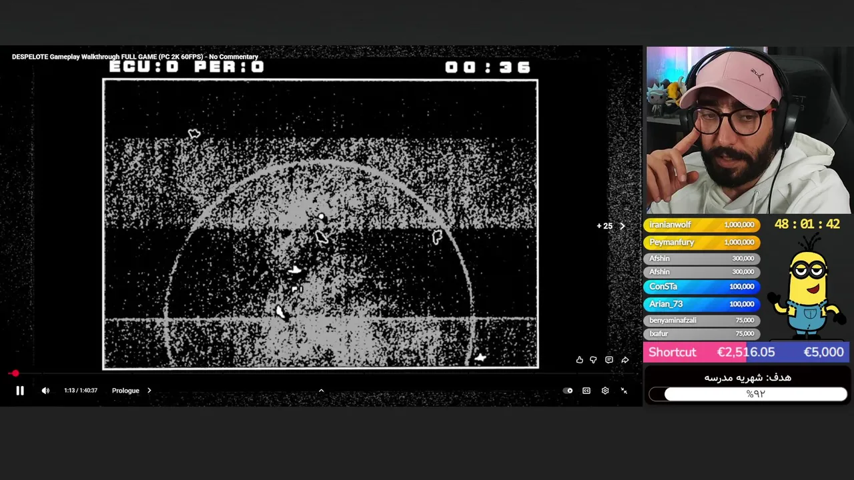
Task: Click the 48 : 01 : 42 countdown timer
Action: pyautogui.click(x=807, y=224)
